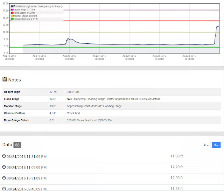Click the Base Gauge Datum value 0.0'
The image size is (224, 191).
tap(52, 120)
